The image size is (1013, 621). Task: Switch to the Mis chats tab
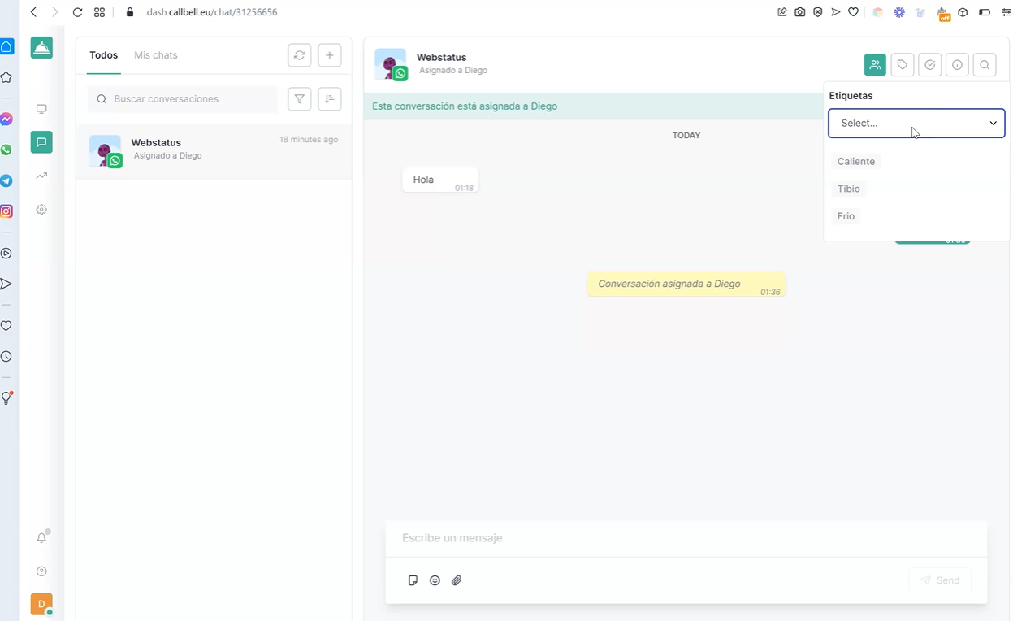pos(156,55)
